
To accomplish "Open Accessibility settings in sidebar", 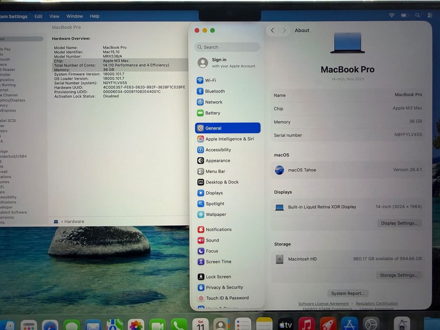I will [228, 150].
